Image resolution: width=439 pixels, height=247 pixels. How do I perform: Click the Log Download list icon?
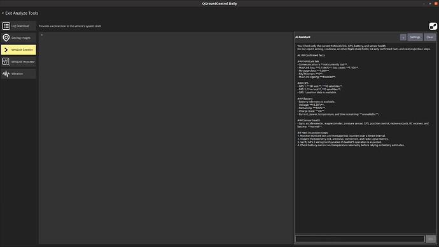coord(6,26)
